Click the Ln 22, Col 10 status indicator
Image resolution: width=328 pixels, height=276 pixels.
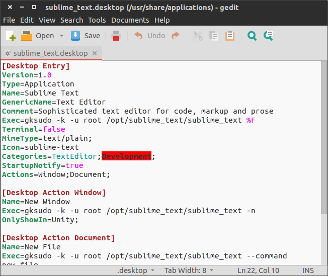pos(258,270)
